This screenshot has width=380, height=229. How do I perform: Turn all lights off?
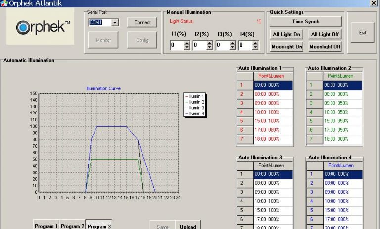click(325, 34)
